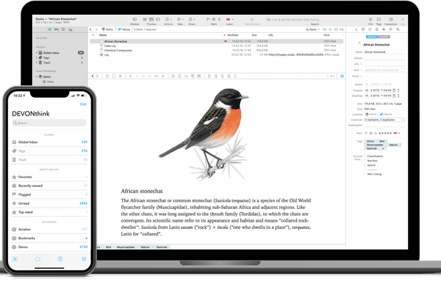
Task: Collapse the Demo database in the Mac sidebar
Action: 36,77
